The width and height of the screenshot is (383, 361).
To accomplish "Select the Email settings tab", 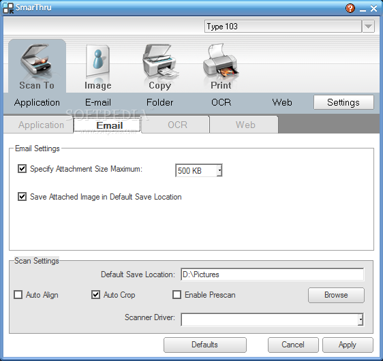I will pos(107,125).
